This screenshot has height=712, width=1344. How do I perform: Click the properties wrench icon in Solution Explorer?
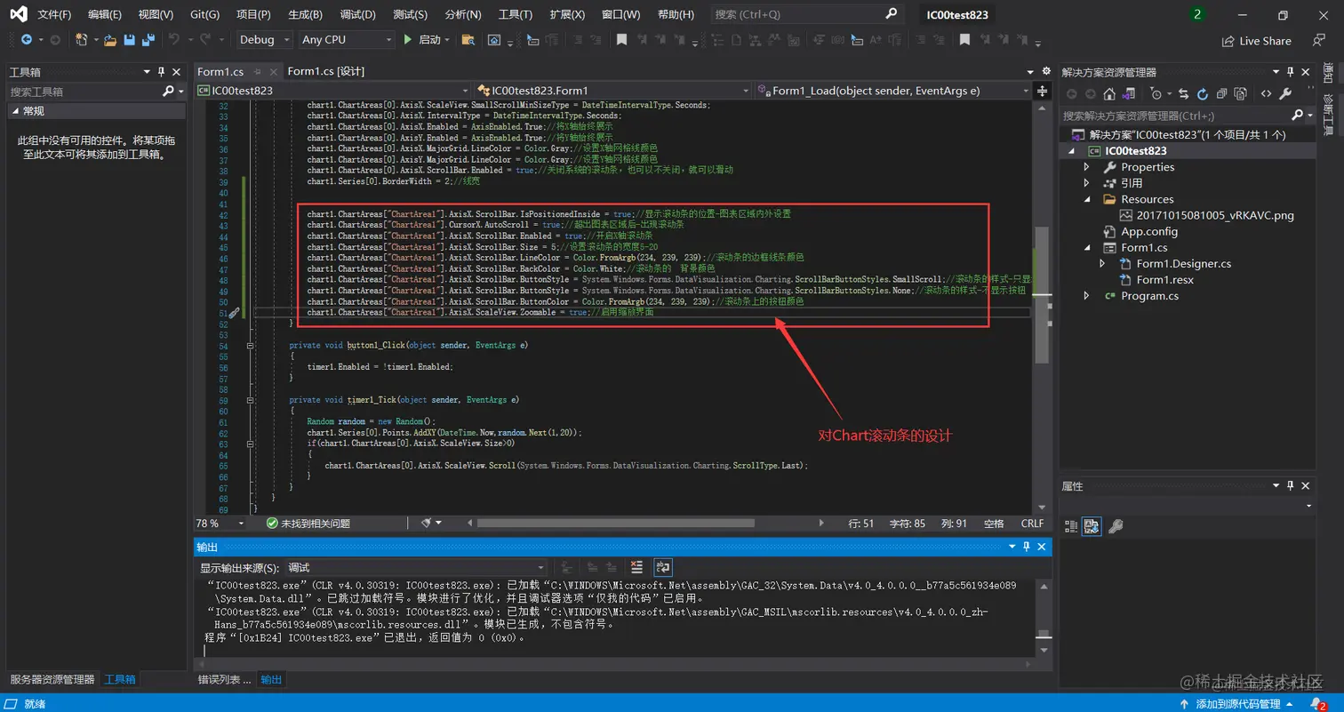[1287, 93]
